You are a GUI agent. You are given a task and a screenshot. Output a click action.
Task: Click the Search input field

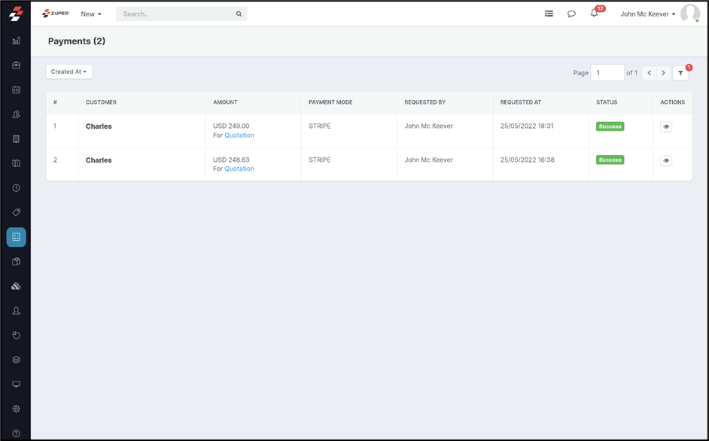pos(178,14)
